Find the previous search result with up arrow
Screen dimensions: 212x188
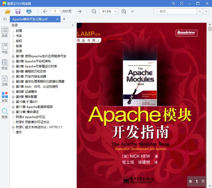200,11
